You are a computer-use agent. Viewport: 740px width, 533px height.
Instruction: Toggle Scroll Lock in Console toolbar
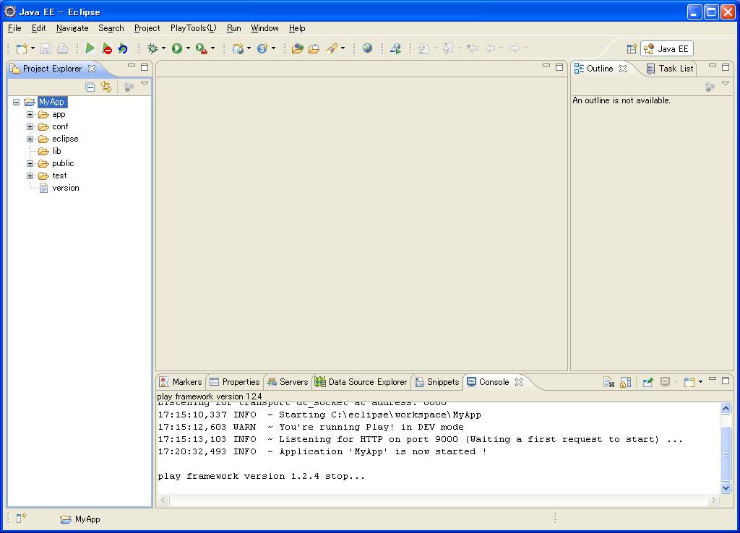[625, 382]
